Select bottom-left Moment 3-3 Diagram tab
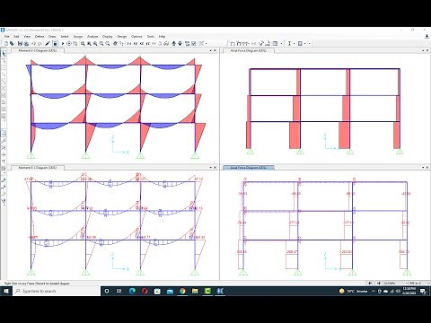This screenshot has width=431, height=323. (38, 168)
